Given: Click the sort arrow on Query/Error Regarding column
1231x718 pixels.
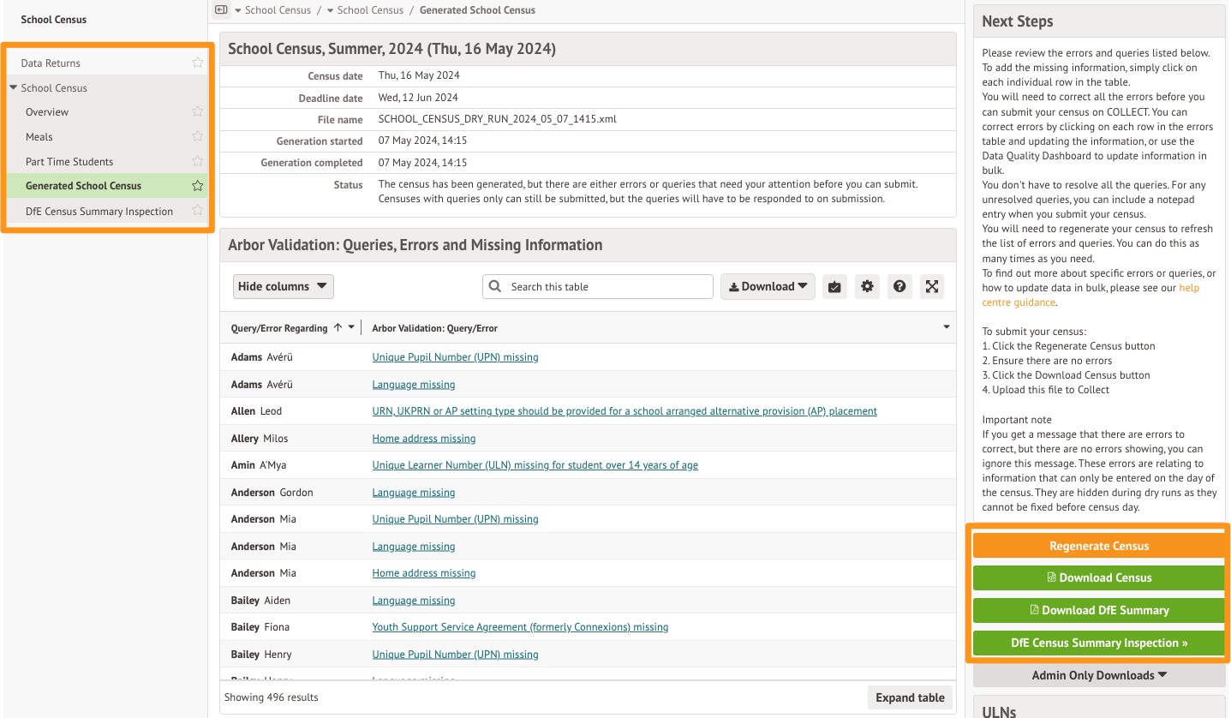Looking at the screenshot, I should point(338,328).
